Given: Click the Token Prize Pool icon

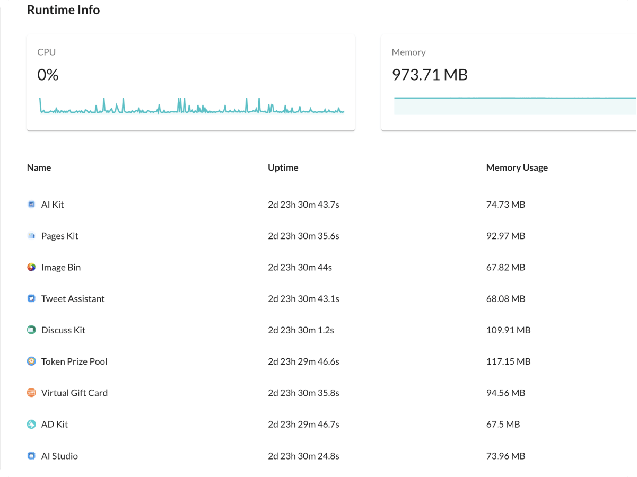Looking at the screenshot, I should (31, 361).
